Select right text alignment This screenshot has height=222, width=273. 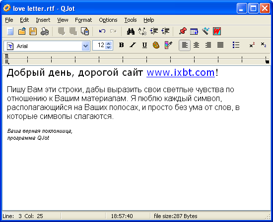pos(208,45)
